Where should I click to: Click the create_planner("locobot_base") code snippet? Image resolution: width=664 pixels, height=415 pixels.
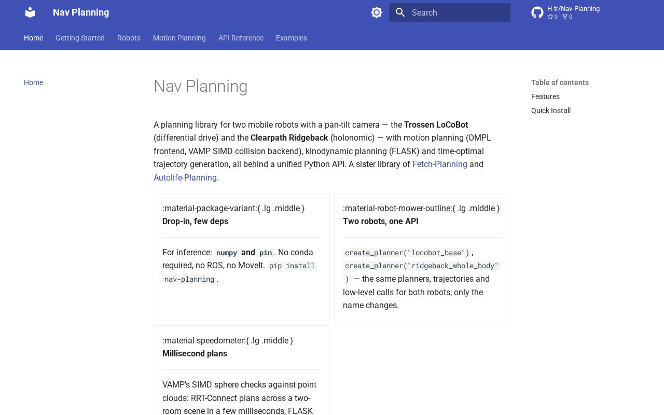[407, 253]
